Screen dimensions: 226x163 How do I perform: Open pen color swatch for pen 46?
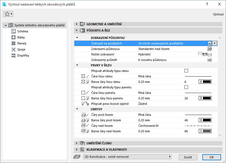click(x=205, y=120)
